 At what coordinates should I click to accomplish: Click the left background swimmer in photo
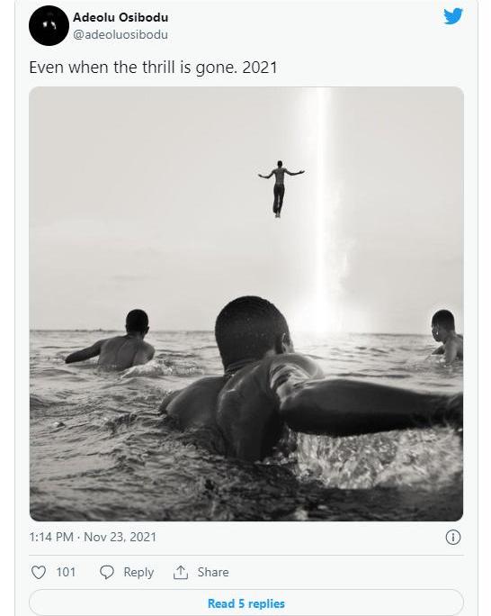pyautogui.click(x=112, y=340)
